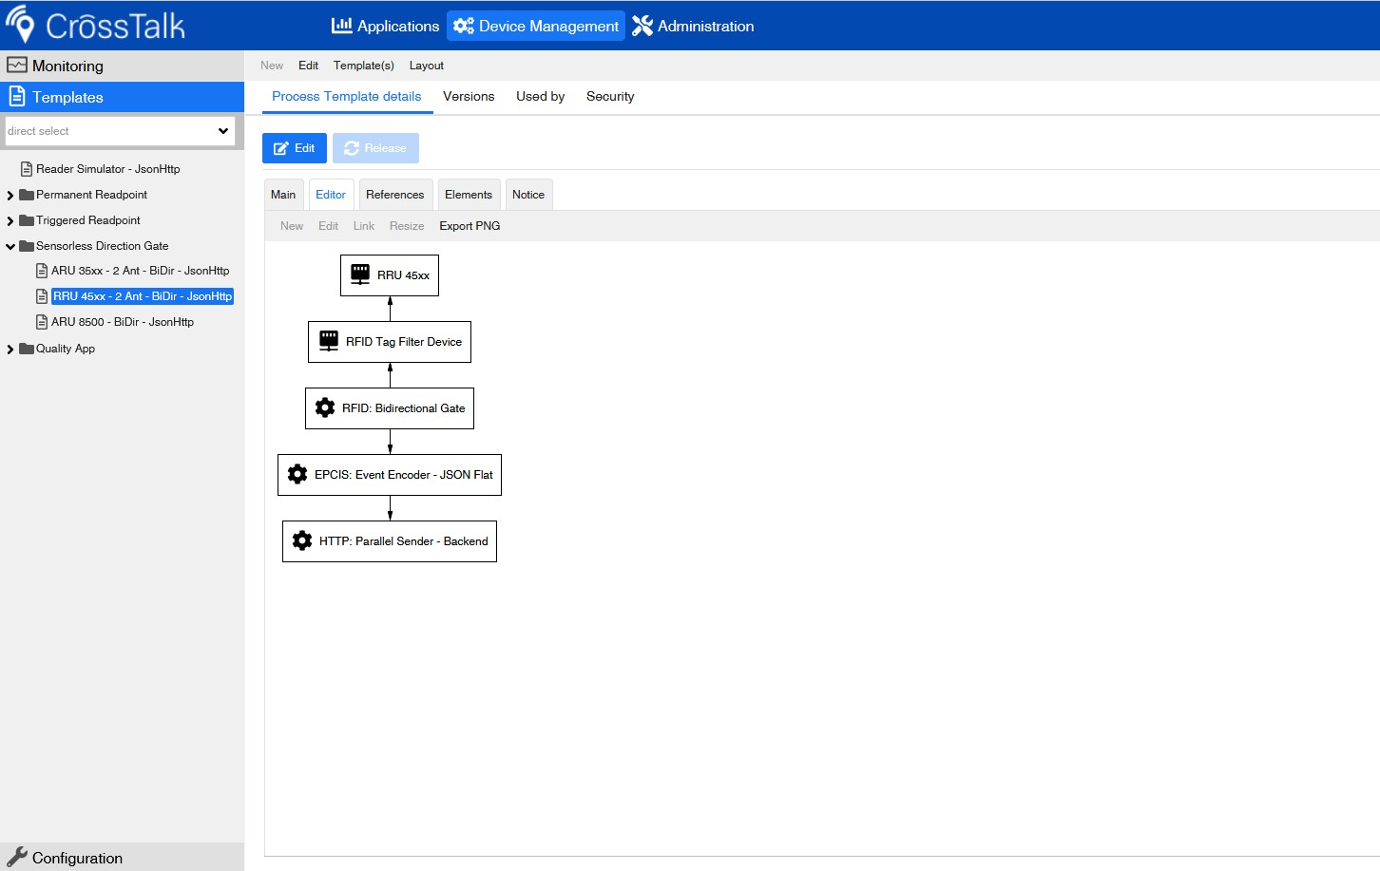The height and width of the screenshot is (871, 1380).
Task: Switch to the Security tab
Action: click(x=610, y=97)
